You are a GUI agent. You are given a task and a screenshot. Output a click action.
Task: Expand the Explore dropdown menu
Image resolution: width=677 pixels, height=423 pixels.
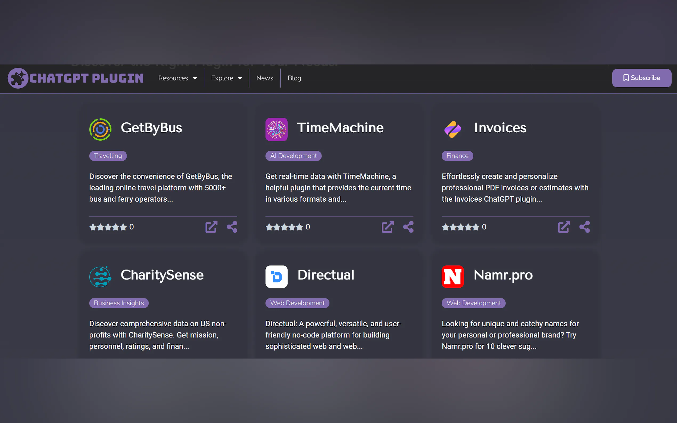tap(226, 78)
